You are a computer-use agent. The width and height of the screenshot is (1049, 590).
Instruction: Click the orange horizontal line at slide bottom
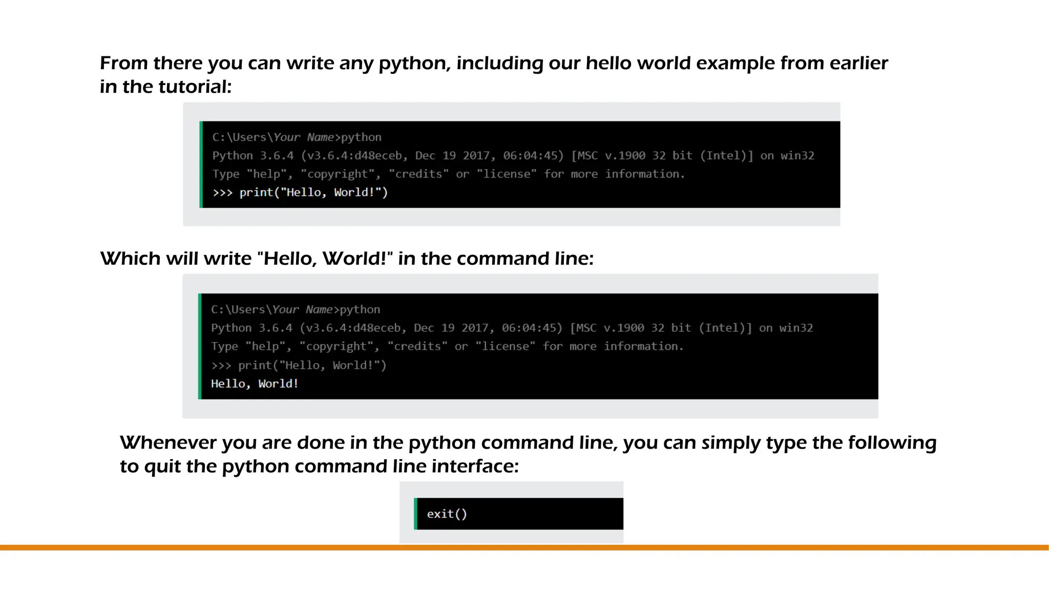point(524,547)
